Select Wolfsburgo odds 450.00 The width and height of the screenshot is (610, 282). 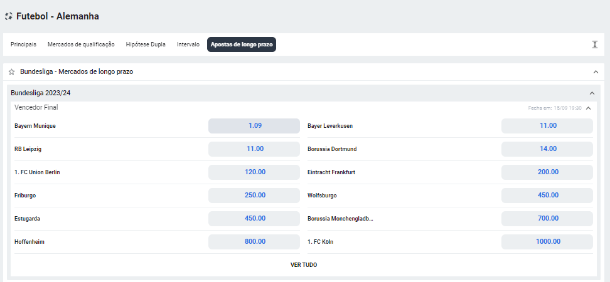[547, 196]
